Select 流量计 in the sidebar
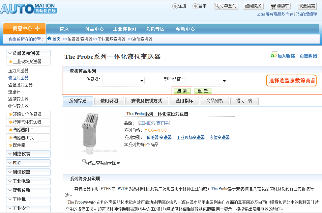This screenshot has height=213, width=322. (14, 92)
